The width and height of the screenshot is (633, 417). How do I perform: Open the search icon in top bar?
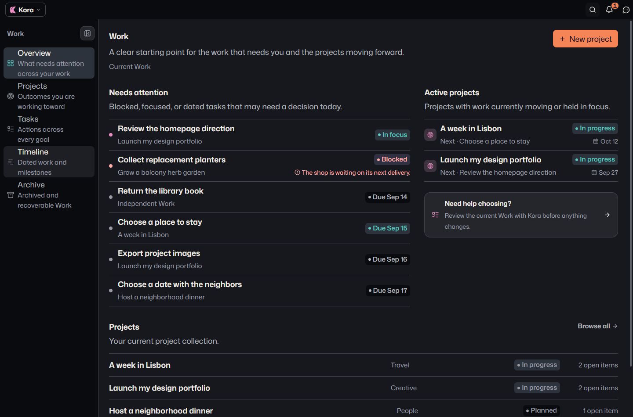593,10
